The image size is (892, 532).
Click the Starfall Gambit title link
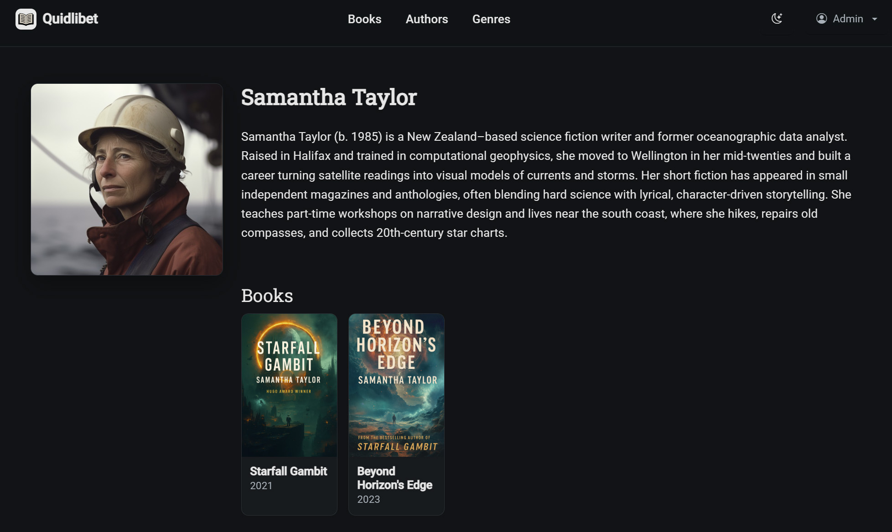pyautogui.click(x=288, y=471)
